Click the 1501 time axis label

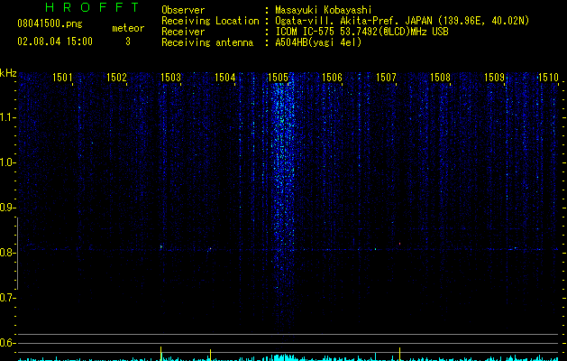pos(62,77)
